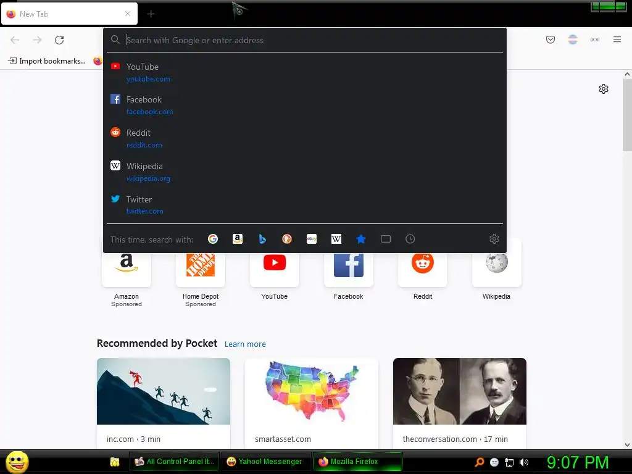This screenshot has width=632, height=474.
Task: Click the scrollbar down arrow
Action: click(x=627, y=445)
